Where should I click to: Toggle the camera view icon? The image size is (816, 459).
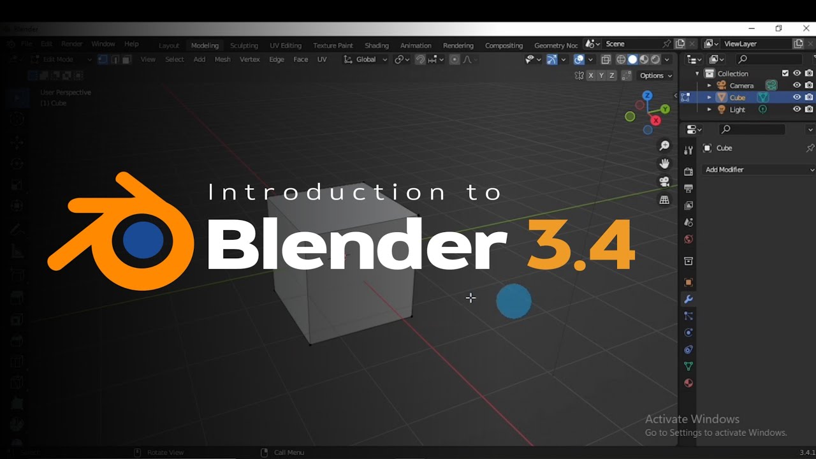[x=664, y=182]
